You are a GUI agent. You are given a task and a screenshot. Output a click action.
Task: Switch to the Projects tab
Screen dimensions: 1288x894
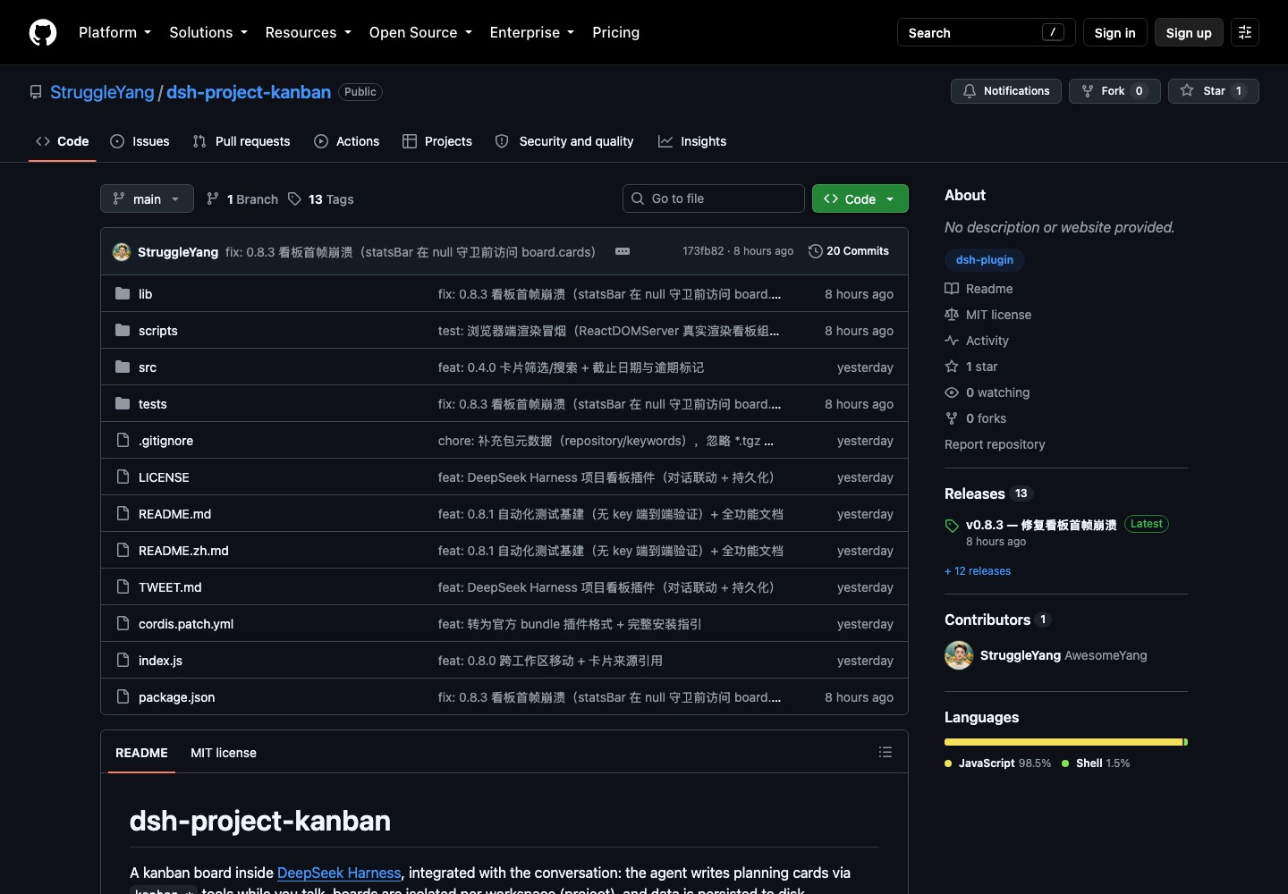coord(437,141)
